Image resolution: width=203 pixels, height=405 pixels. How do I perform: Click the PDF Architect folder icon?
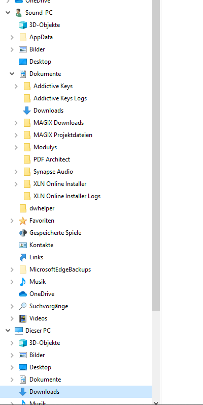[x=27, y=159]
